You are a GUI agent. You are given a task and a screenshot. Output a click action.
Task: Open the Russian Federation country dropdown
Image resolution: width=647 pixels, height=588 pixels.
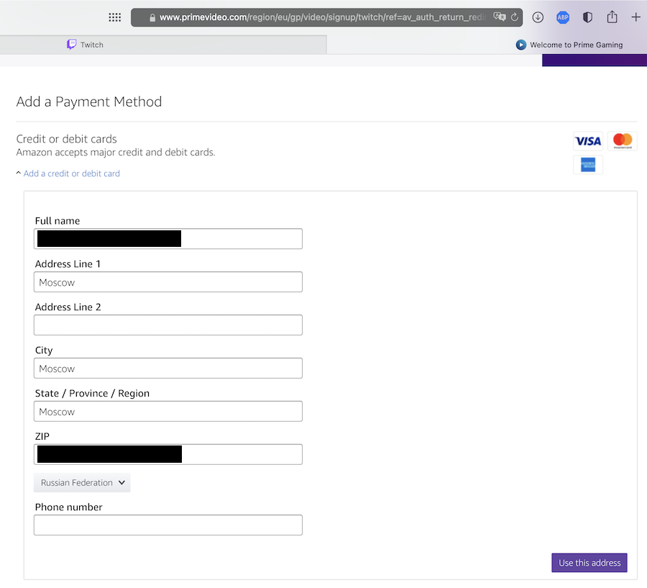click(82, 483)
